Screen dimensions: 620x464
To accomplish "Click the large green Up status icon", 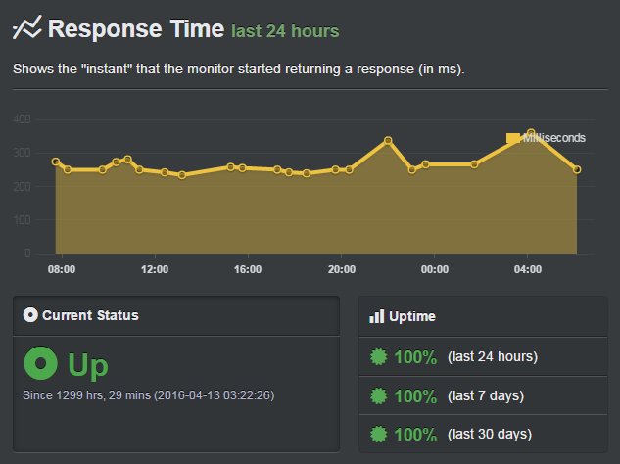I will pos(41,363).
